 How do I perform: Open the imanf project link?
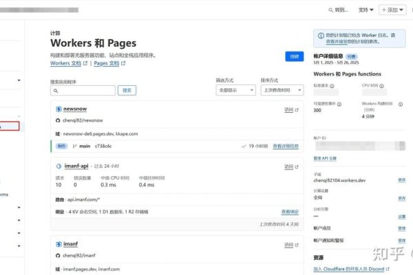click(x=71, y=244)
